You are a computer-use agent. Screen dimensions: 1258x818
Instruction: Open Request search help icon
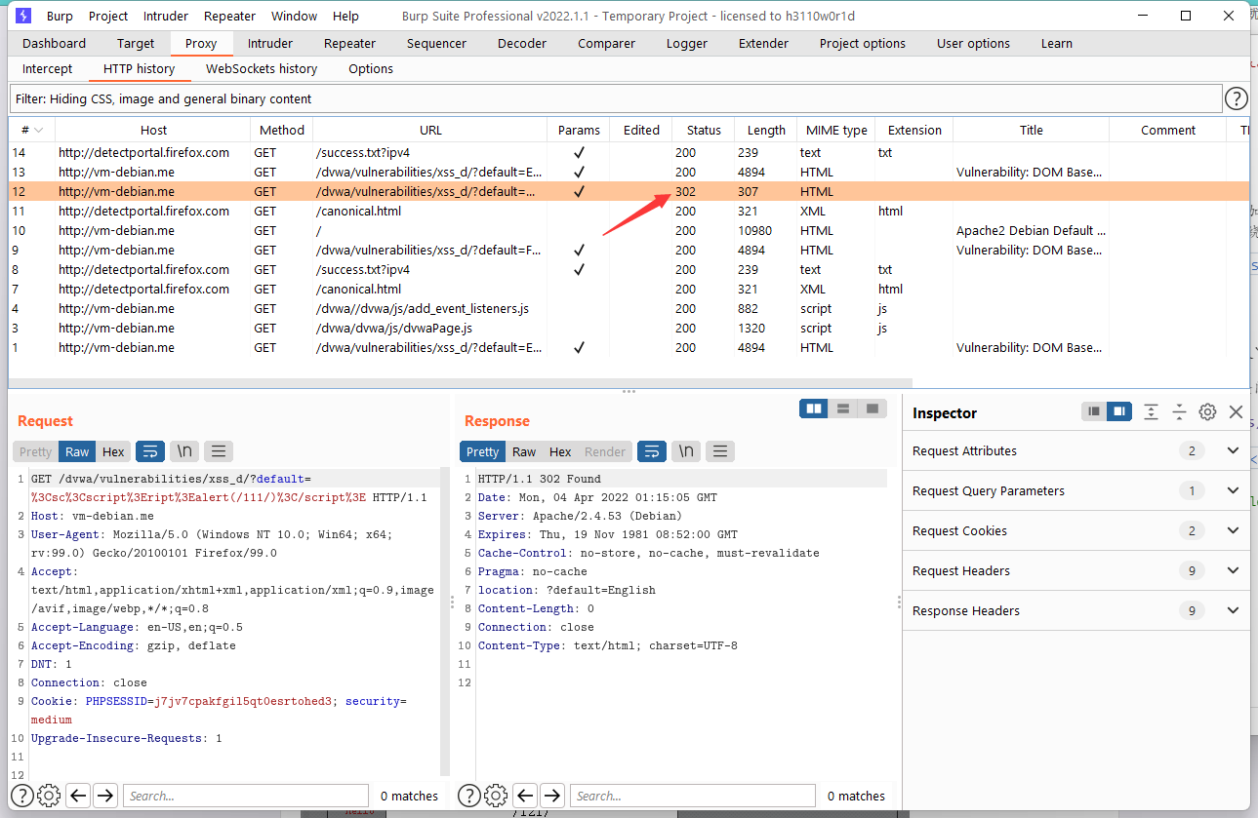click(x=21, y=796)
